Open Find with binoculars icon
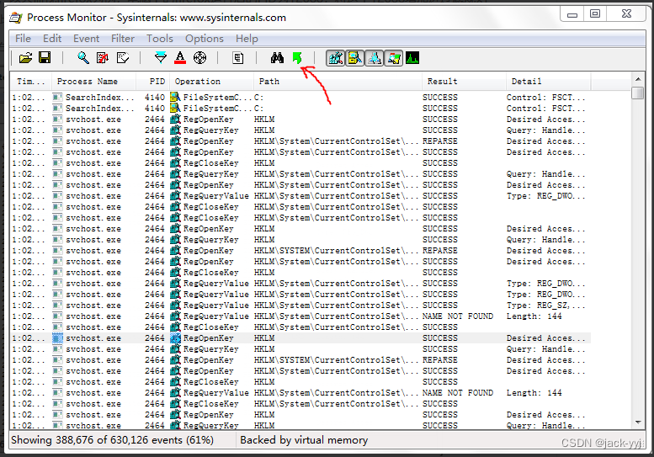The height and width of the screenshot is (457, 654). click(x=277, y=58)
